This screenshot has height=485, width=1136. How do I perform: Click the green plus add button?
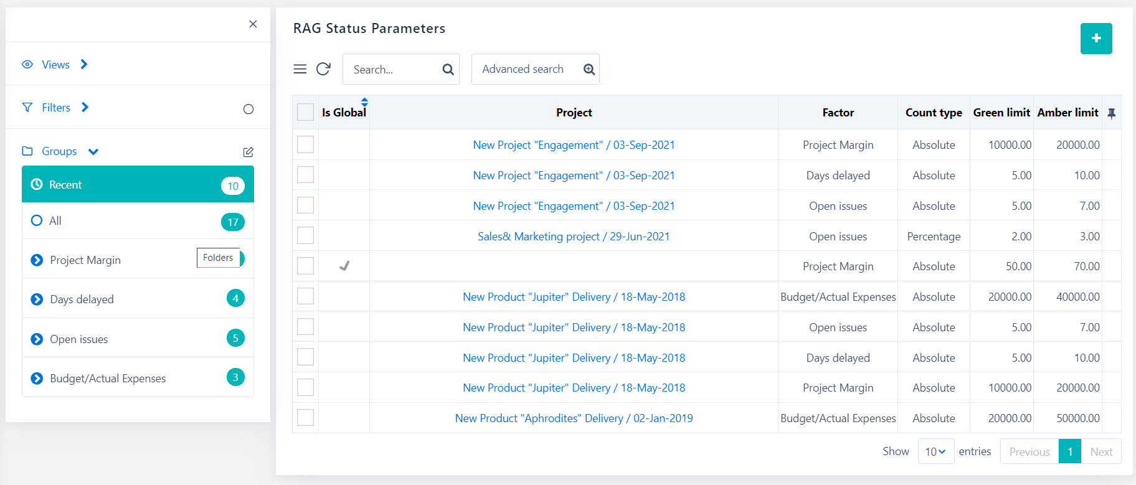pyautogui.click(x=1096, y=39)
